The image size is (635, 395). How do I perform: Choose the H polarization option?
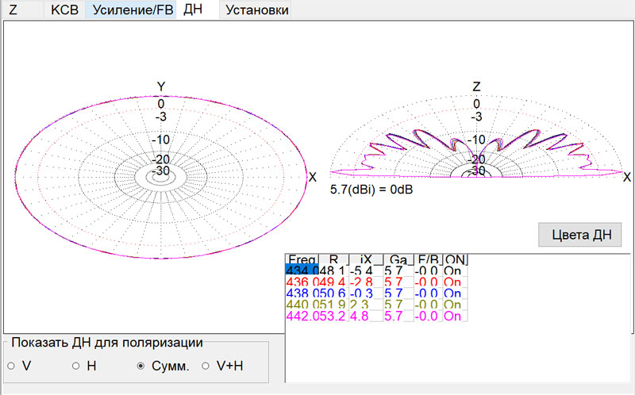pyautogui.click(x=76, y=366)
